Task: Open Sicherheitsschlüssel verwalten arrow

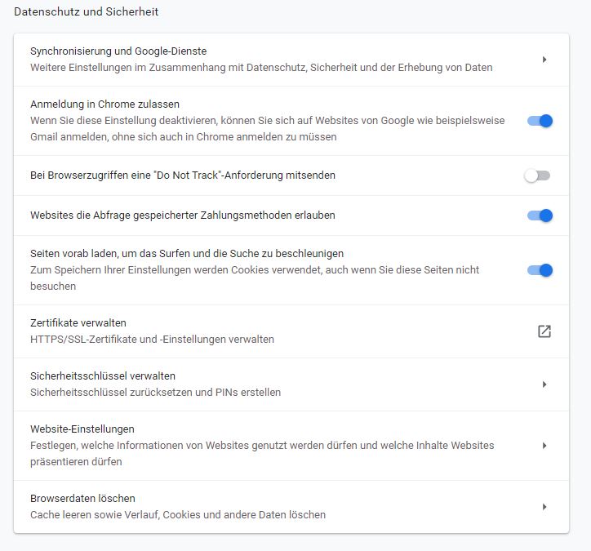Action: pos(544,384)
